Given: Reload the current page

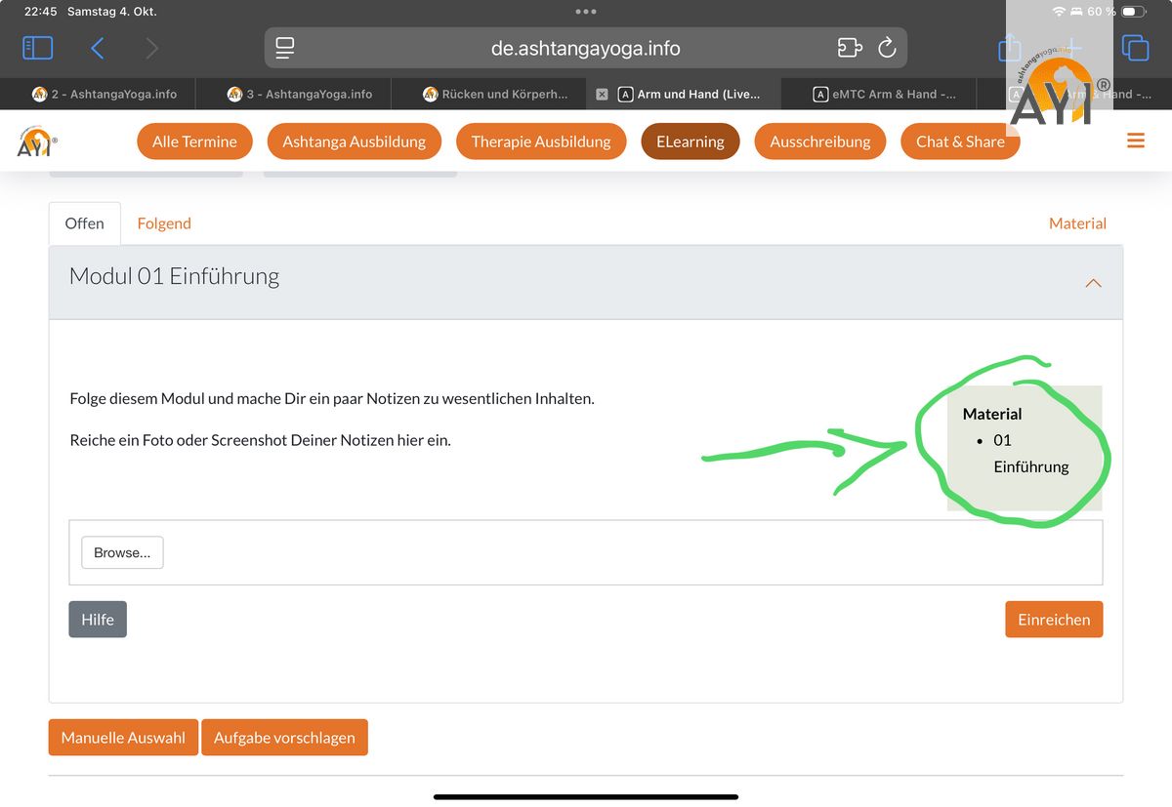Looking at the screenshot, I should [x=887, y=48].
